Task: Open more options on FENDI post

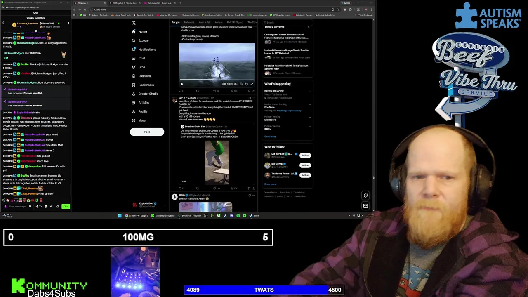Action: coord(253,196)
